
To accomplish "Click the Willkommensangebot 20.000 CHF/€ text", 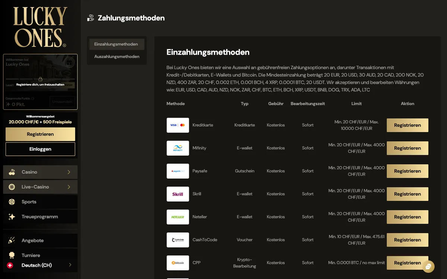I will point(40,122).
